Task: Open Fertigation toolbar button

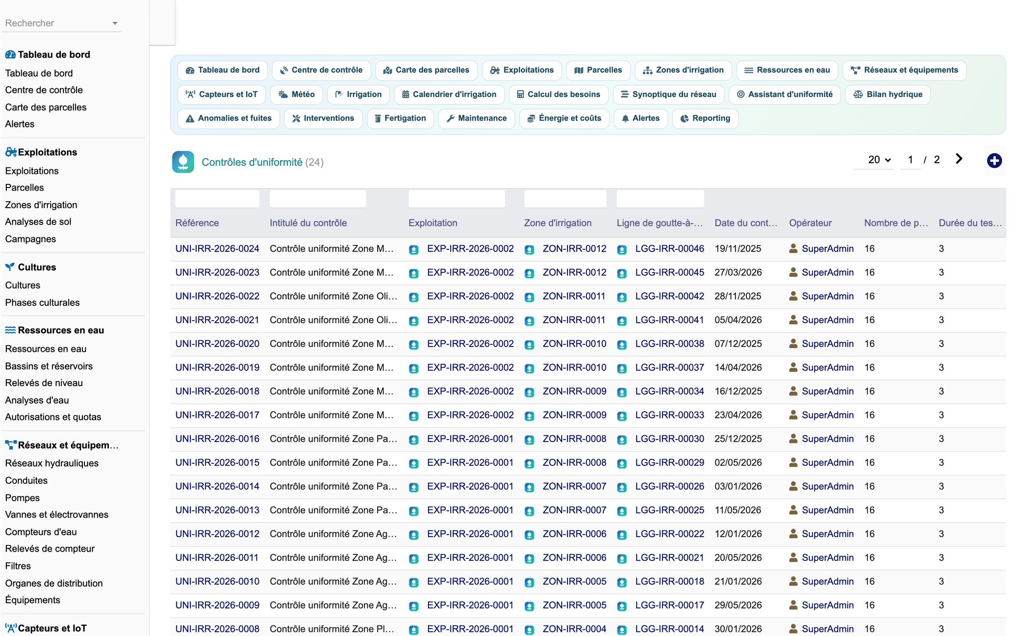Action: coord(400,118)
